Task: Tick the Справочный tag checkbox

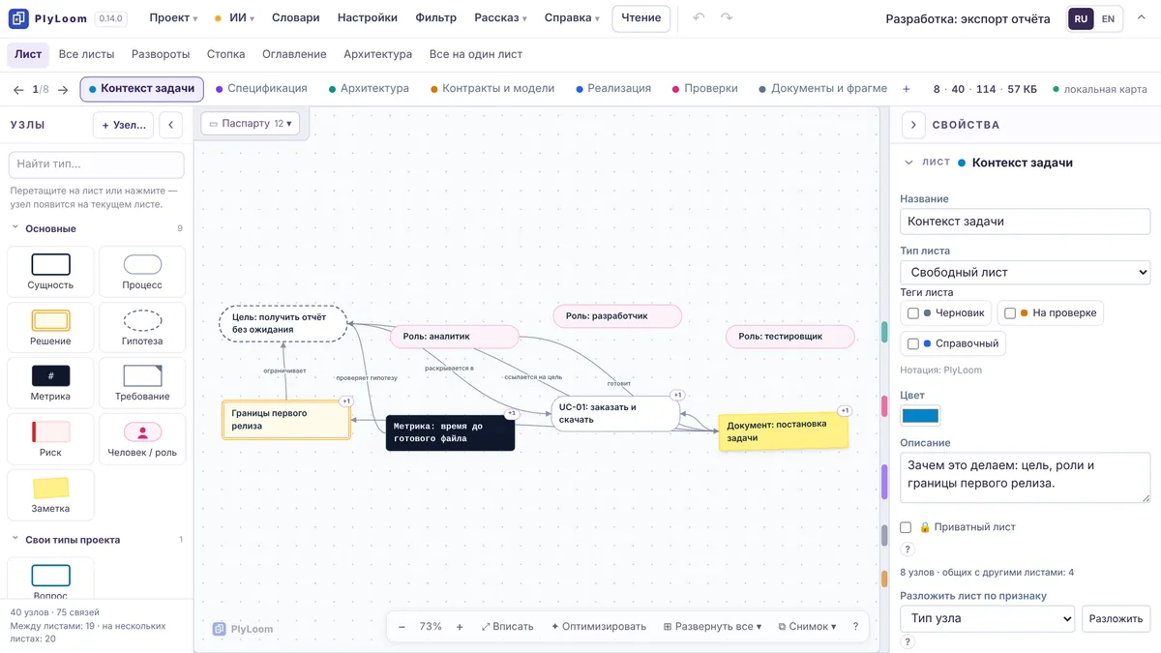Action: click(x=912, y=343)
